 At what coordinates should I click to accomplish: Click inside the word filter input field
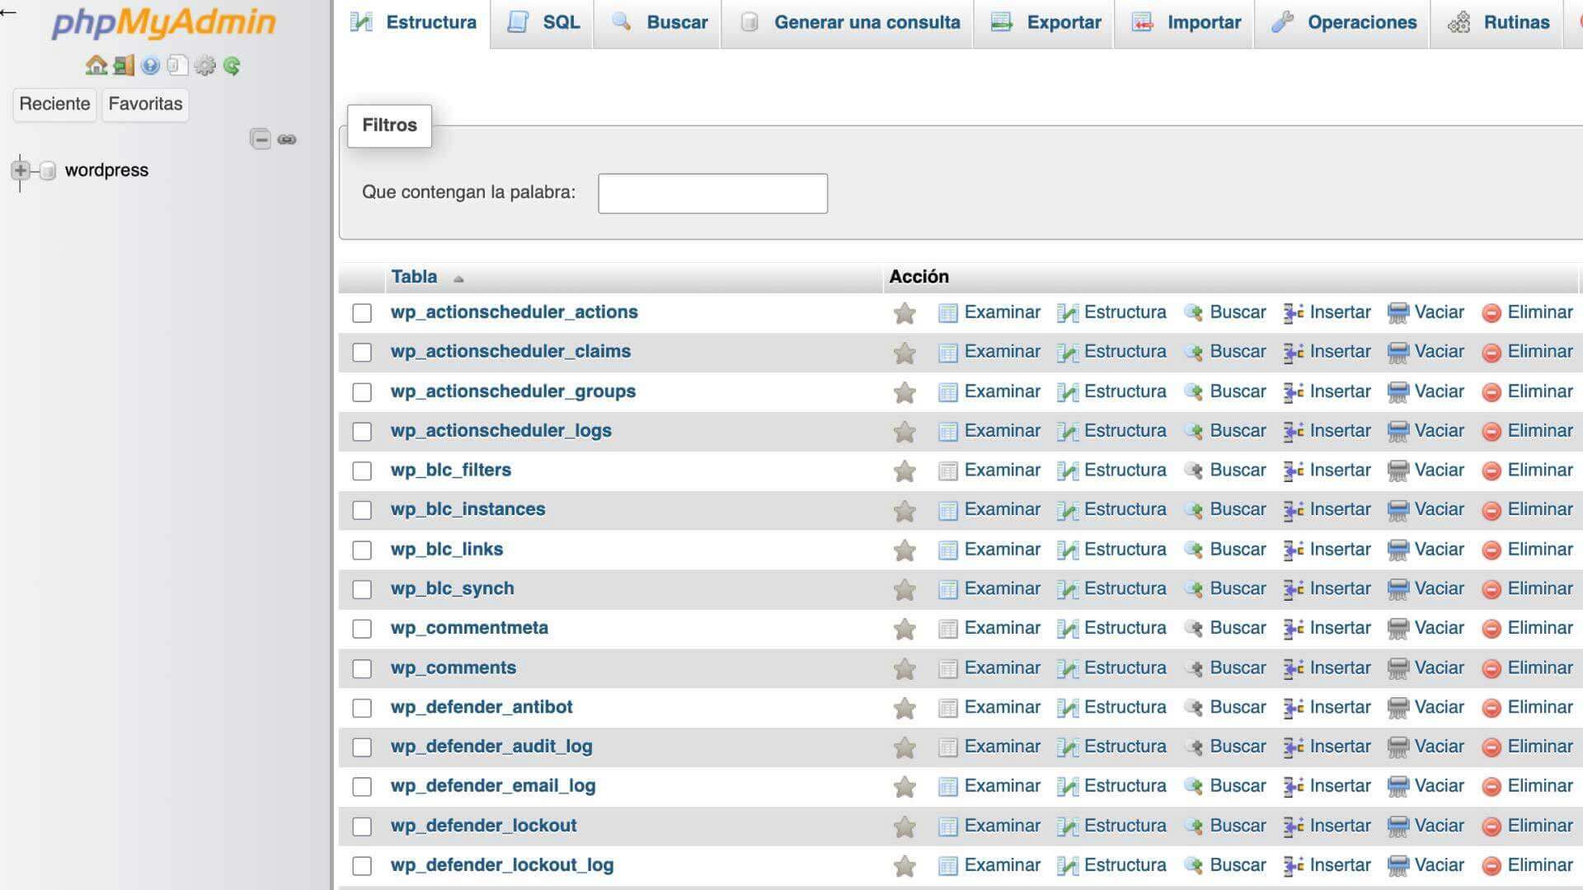click(x=712, y=193)
